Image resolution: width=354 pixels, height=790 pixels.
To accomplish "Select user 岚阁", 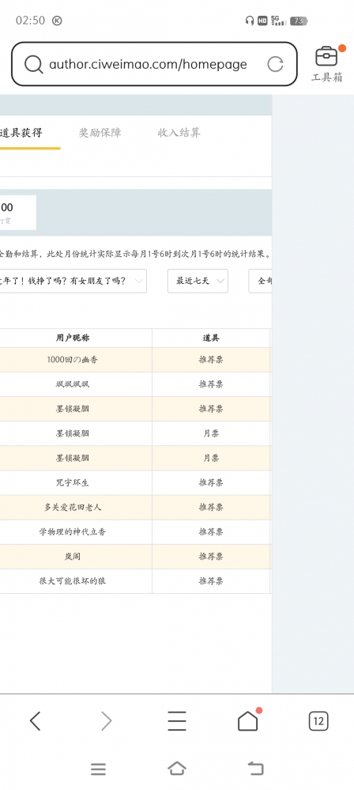I will tap(73, 557).
